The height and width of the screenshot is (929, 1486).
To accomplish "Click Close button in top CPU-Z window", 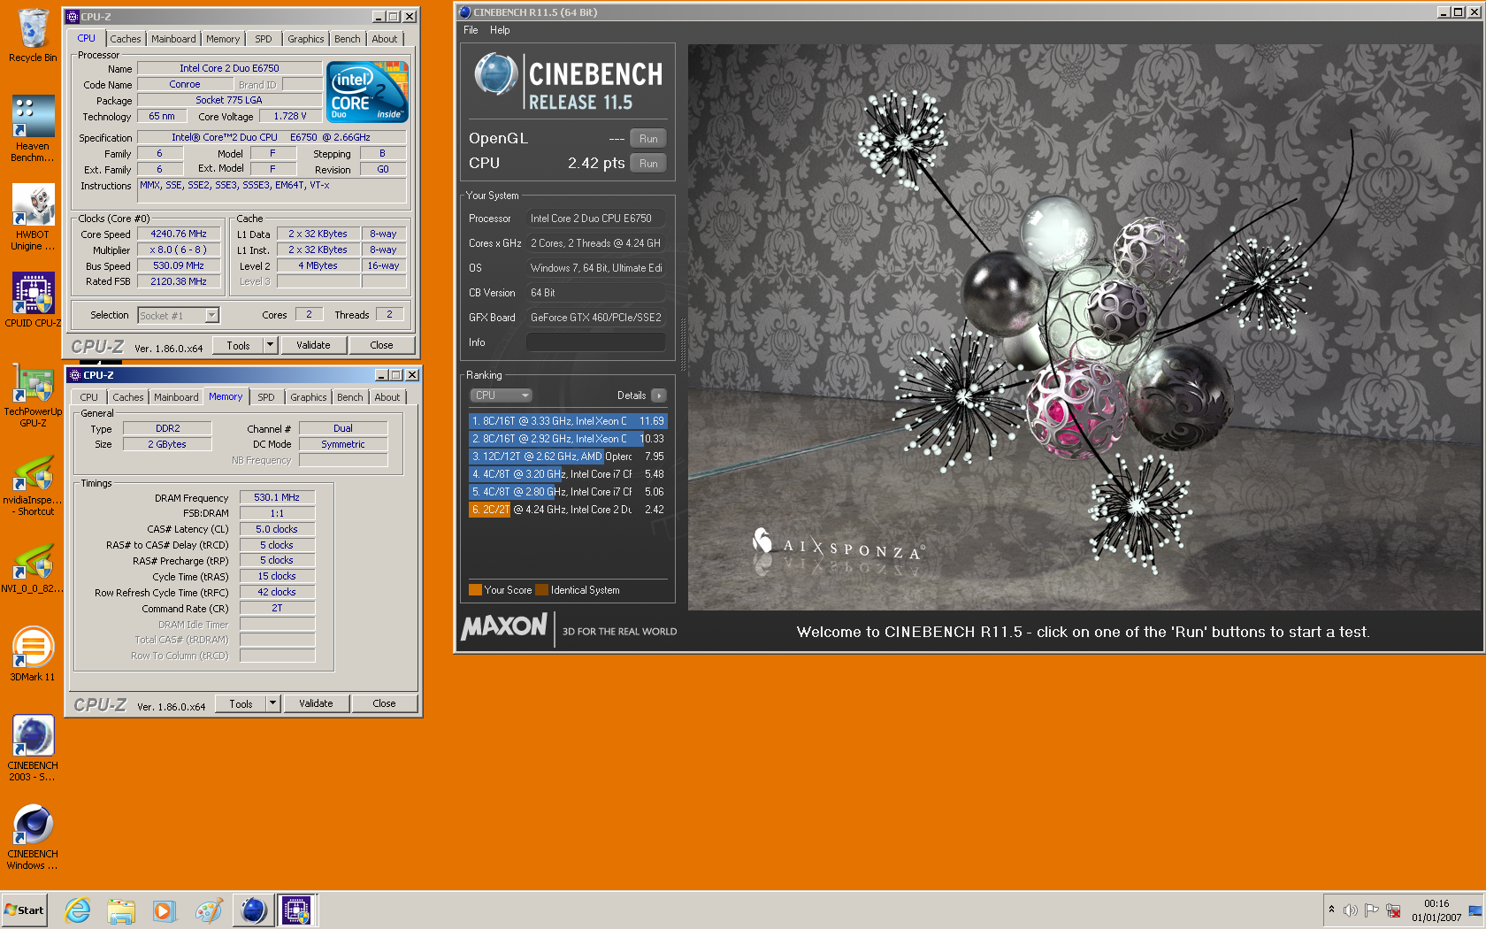I will 381,345.
